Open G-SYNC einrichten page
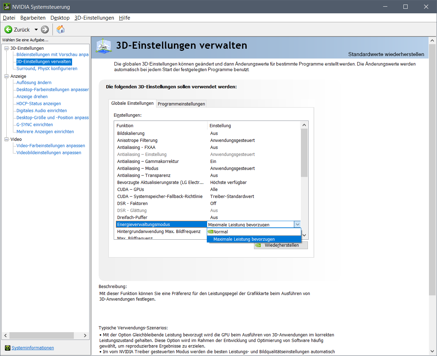 [x=35, y=125]
